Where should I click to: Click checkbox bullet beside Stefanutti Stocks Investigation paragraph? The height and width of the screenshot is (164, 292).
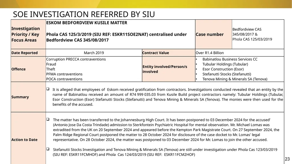[48, 149]
